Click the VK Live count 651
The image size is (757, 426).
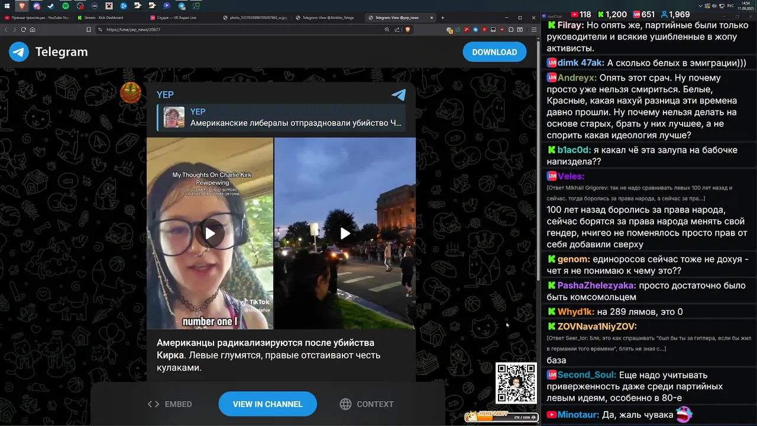click(x=644, y=14)
